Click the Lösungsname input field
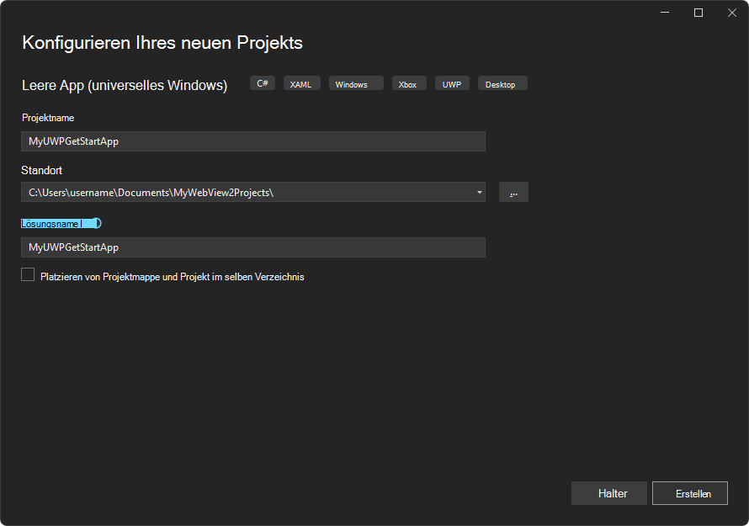The width and height of the screenshot is (749, 526). coord(253,247)
